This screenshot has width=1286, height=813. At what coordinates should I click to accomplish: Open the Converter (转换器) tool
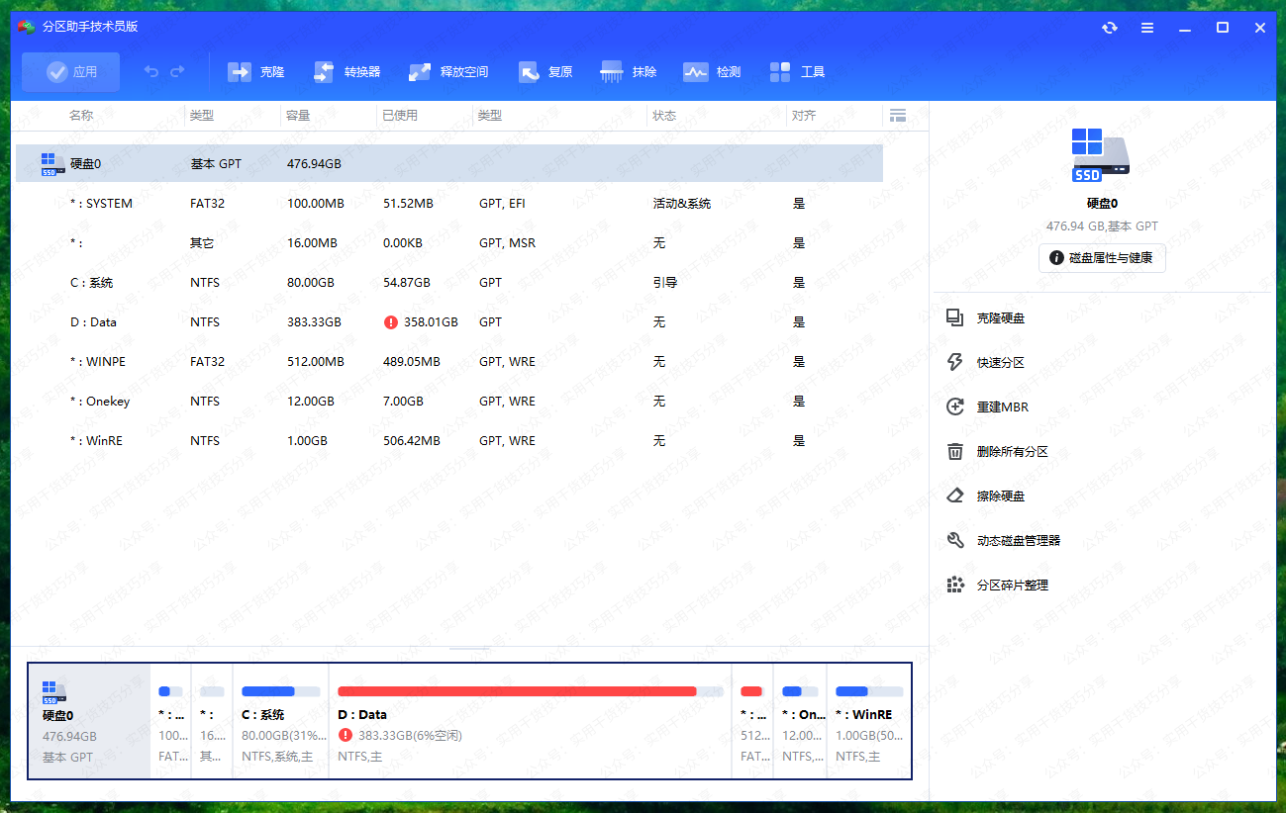pos(324,71)
